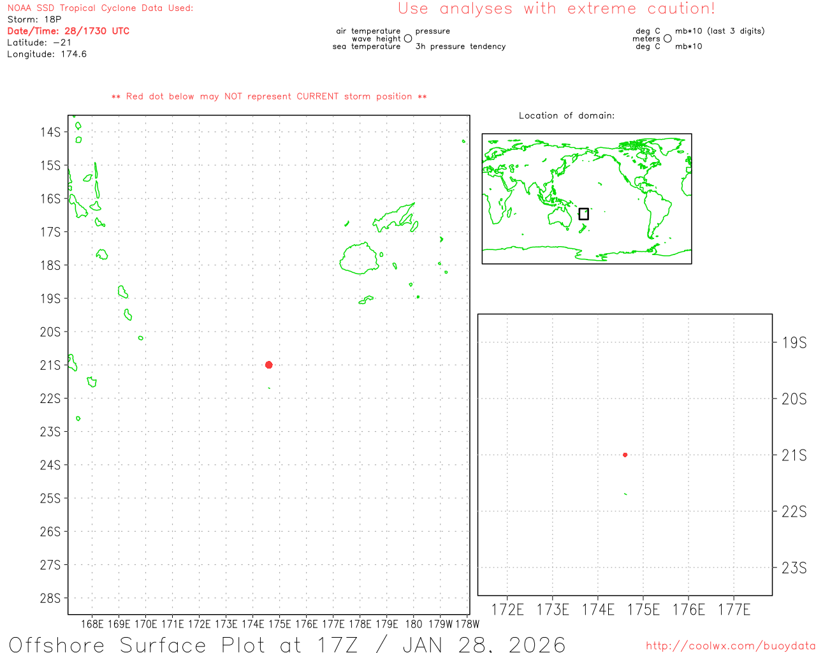Click the 'wave height' legend label

[x=376, y=39]
